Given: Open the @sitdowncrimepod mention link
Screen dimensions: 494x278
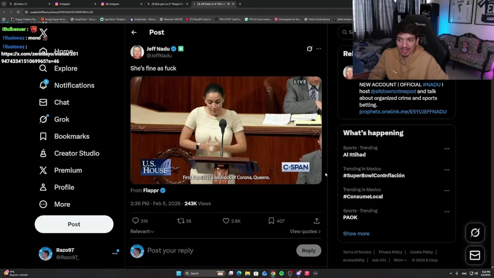Looking at the screenshot, I should (x=393, y=92).
